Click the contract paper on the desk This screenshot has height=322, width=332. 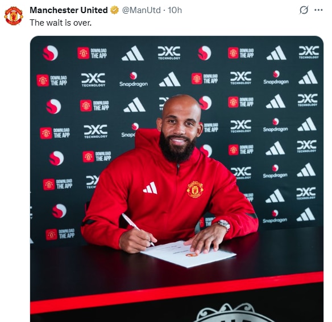188,254
